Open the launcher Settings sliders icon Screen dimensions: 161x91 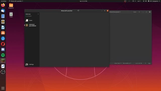[x=27, y=64]
